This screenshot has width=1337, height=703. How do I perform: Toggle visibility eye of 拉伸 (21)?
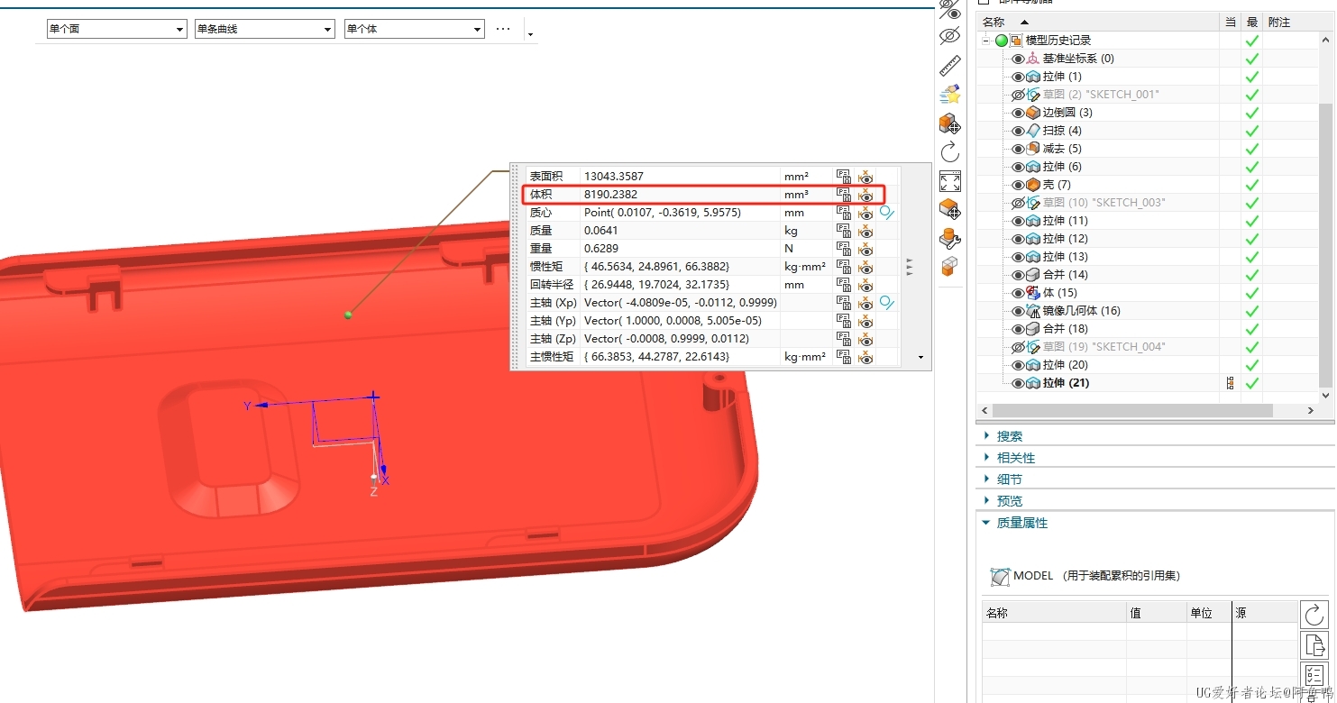(x=1018, y=383)
